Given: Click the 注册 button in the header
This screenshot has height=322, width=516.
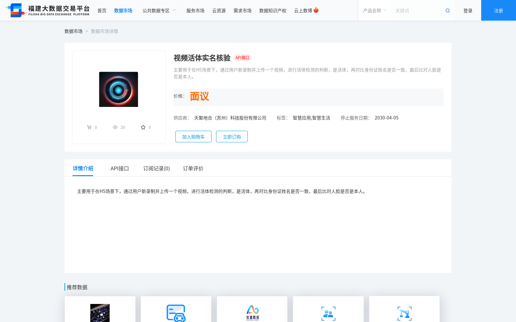Looking at the screenshot, I should (x=498, y=10).
